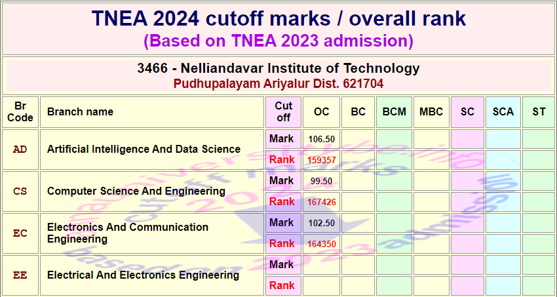Click the Branch name column header
The height and width of the screenshot is (297, 557).
pyautogui.click(x=80, y=112)
